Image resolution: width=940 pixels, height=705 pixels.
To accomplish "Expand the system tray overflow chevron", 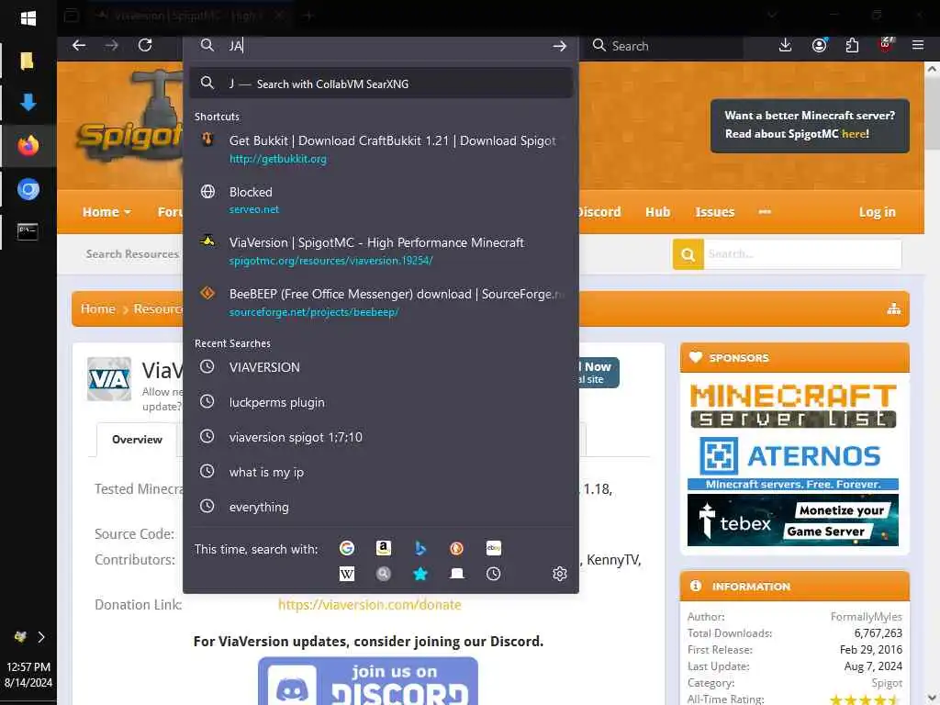I will coord(41,637).
